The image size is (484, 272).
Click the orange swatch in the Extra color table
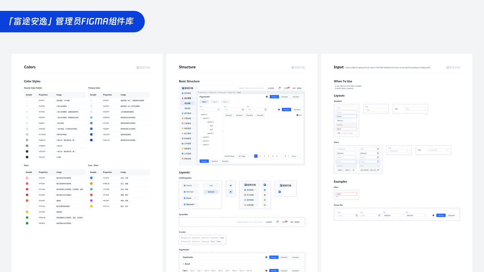click(x=27, y=200)
